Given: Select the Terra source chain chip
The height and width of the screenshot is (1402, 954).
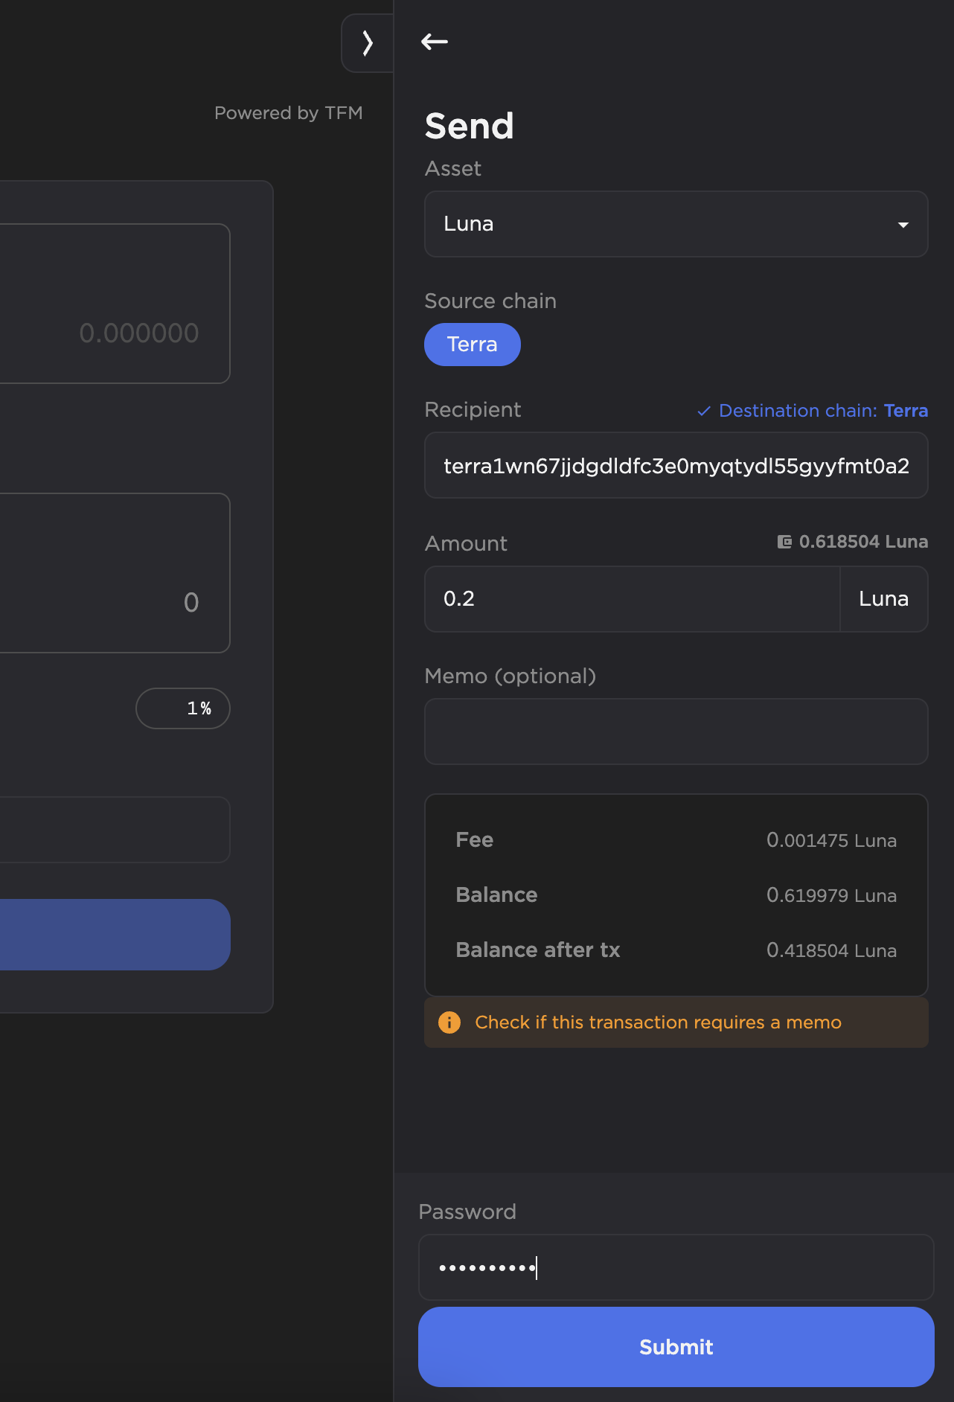Looking at the screenshot, I should (x=472, y=345).
